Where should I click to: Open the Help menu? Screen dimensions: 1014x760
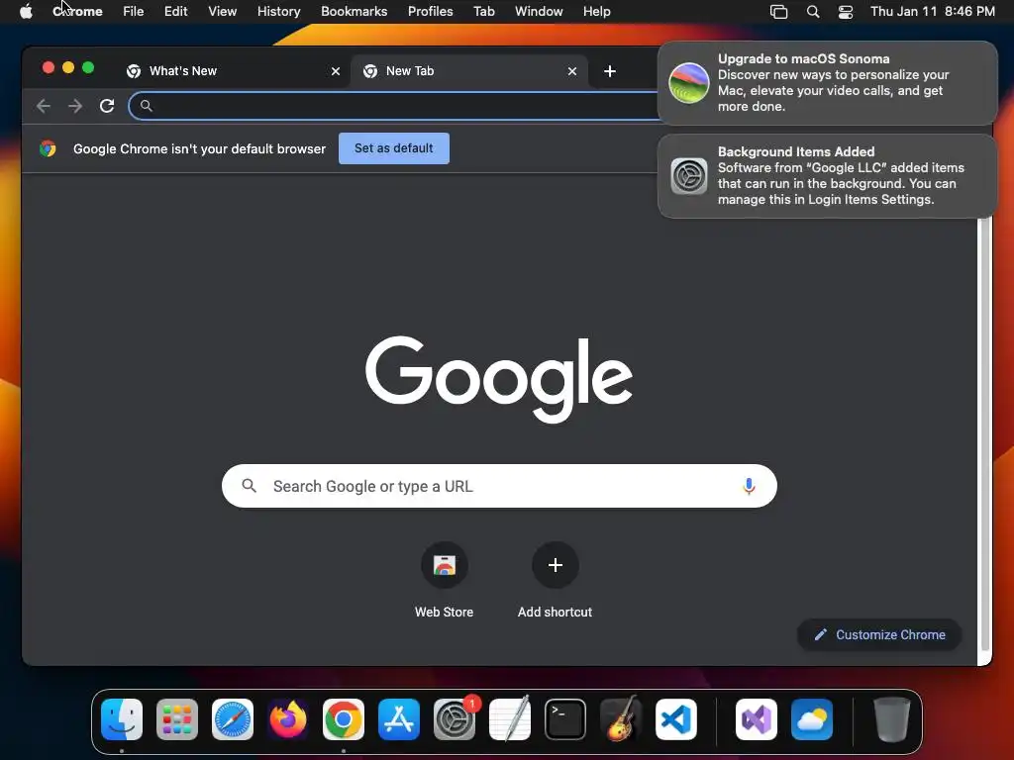coord(596,12)
